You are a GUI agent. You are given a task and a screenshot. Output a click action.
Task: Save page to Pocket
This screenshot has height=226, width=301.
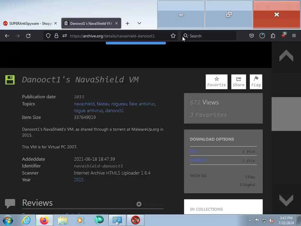[x=252, y=36]
